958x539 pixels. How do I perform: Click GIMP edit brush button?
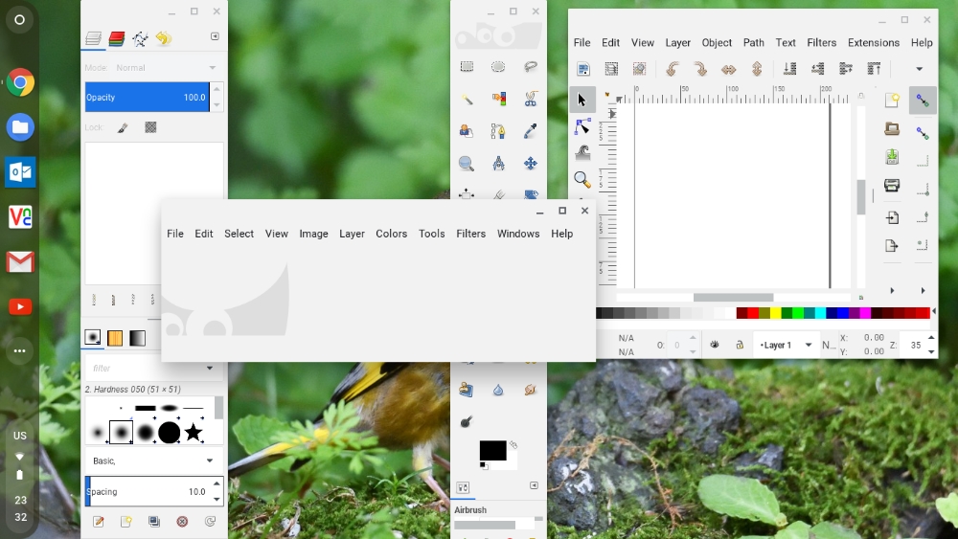coord(98,522)
